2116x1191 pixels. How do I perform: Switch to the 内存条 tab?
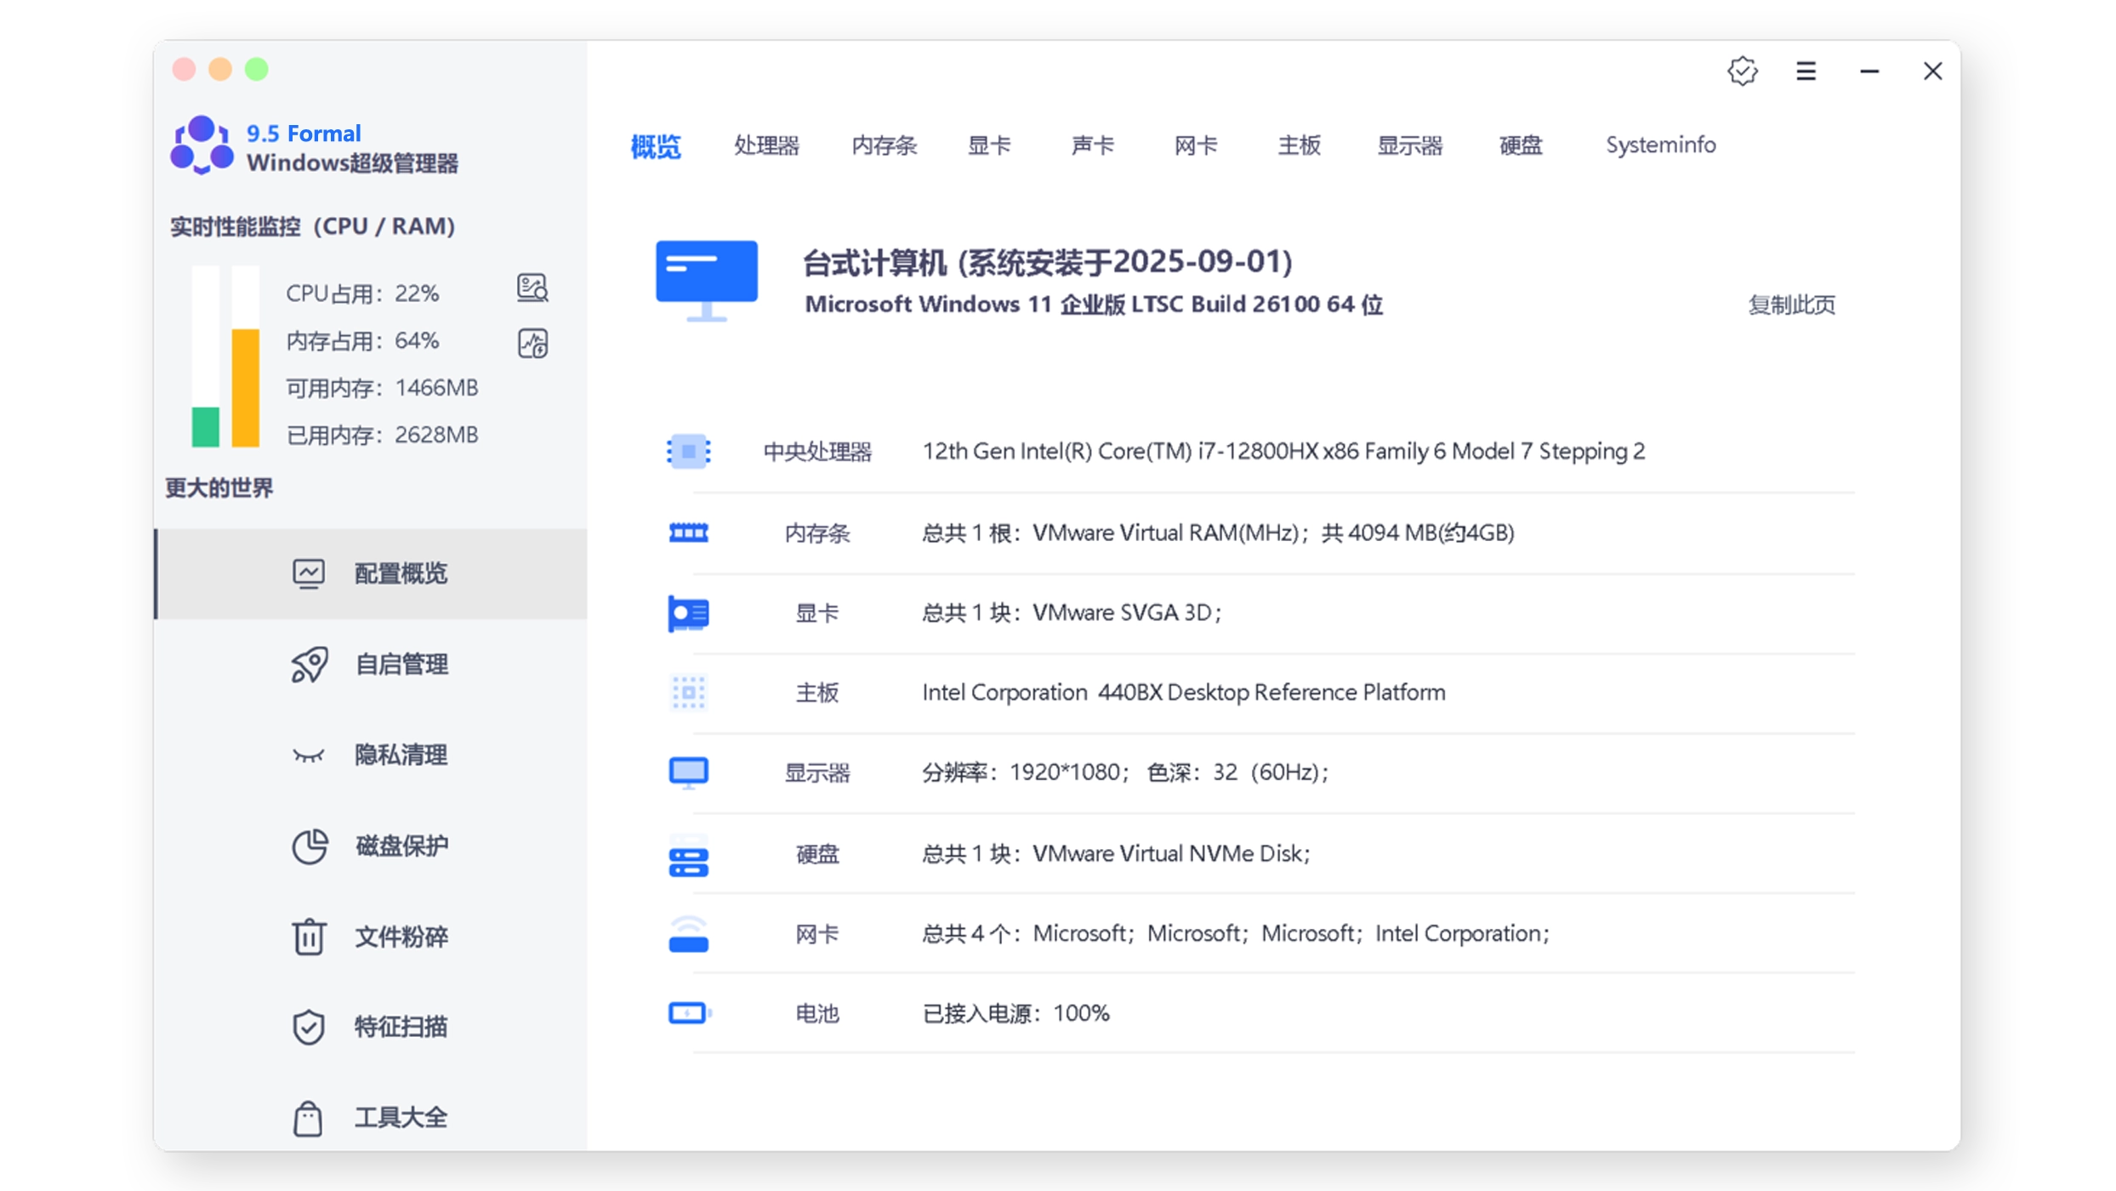pos(884,145)
